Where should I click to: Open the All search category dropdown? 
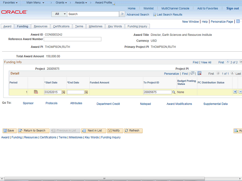click(59, 14)
